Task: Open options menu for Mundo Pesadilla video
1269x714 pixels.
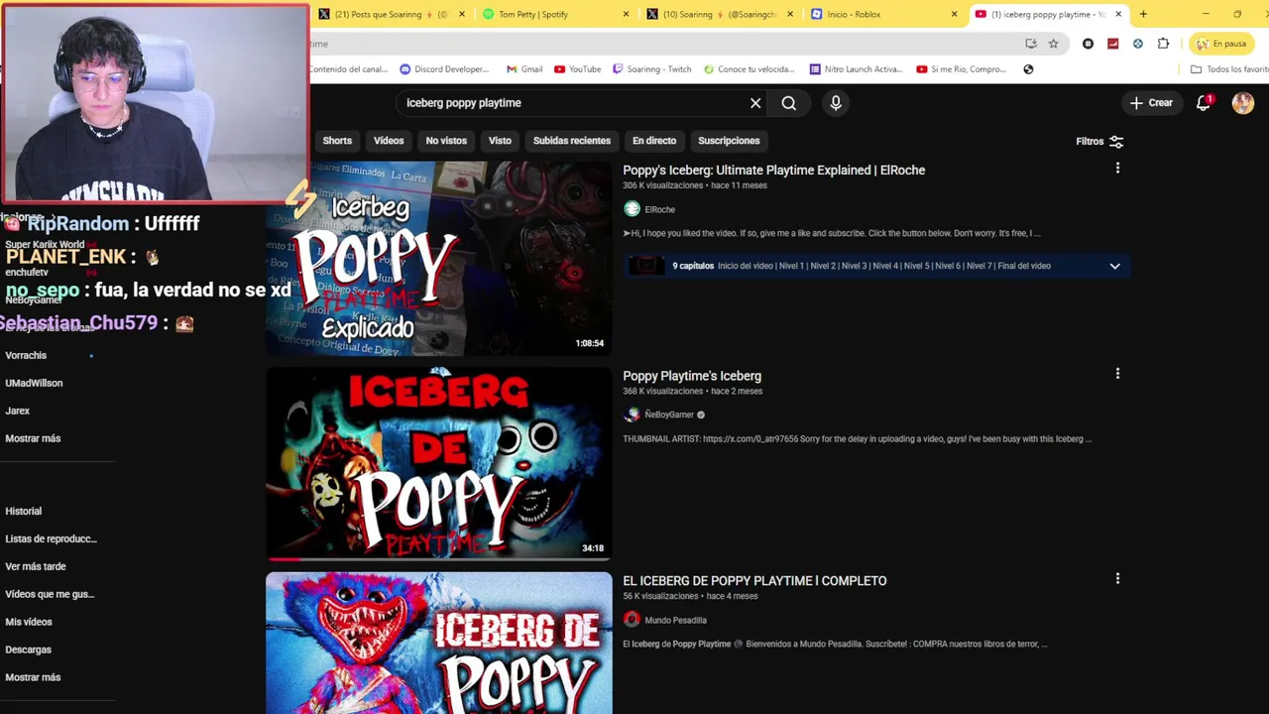Action: pos(1117,578)
